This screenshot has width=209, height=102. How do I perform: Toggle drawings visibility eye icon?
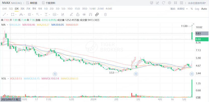pos(84,14)
